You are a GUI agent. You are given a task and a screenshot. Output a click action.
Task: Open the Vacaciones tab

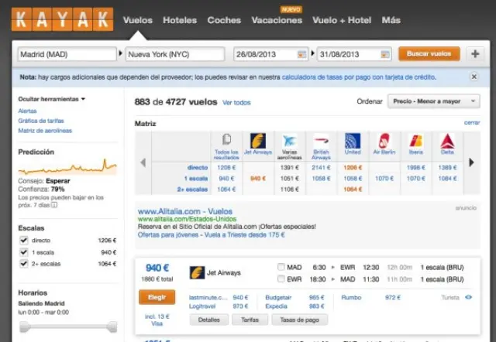(277, 20)
